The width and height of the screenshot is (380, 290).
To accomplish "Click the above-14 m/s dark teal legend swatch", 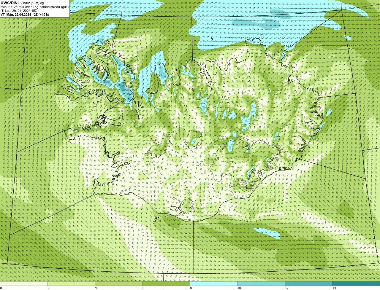I will [356, 283].
